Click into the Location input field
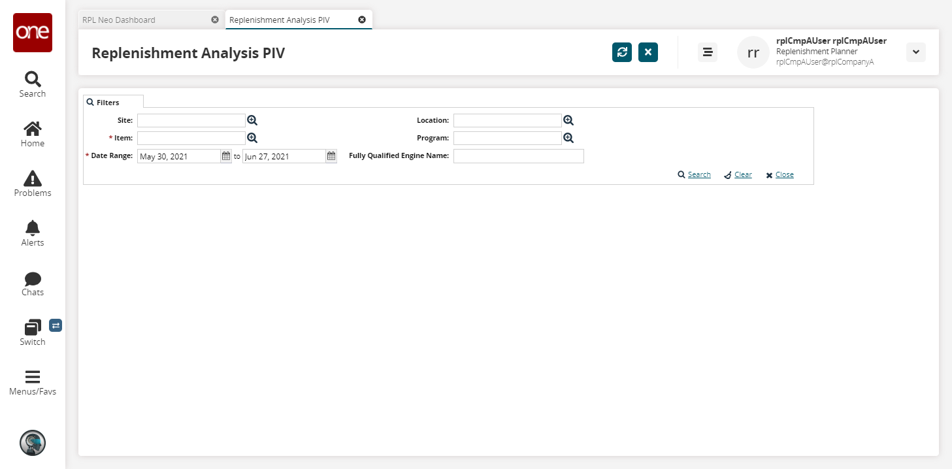 tap(508, 120)
